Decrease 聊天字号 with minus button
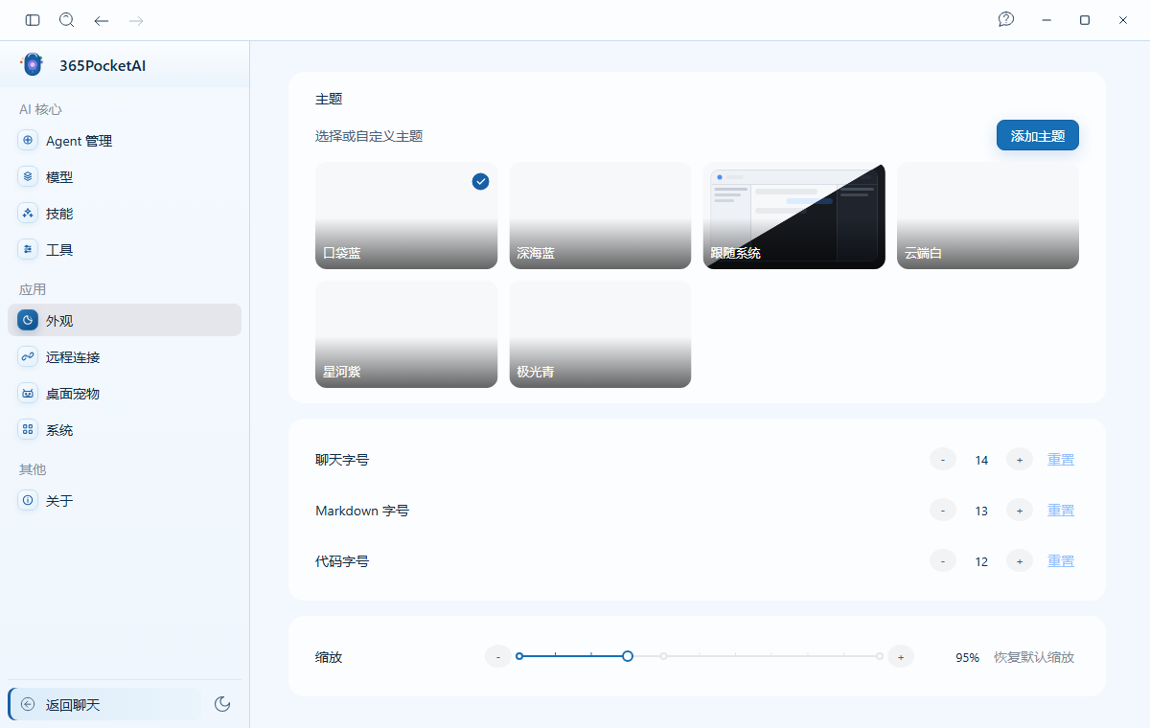Image resolution: width=1150 pixels, height=728 pixels. (x=943, y=460)
